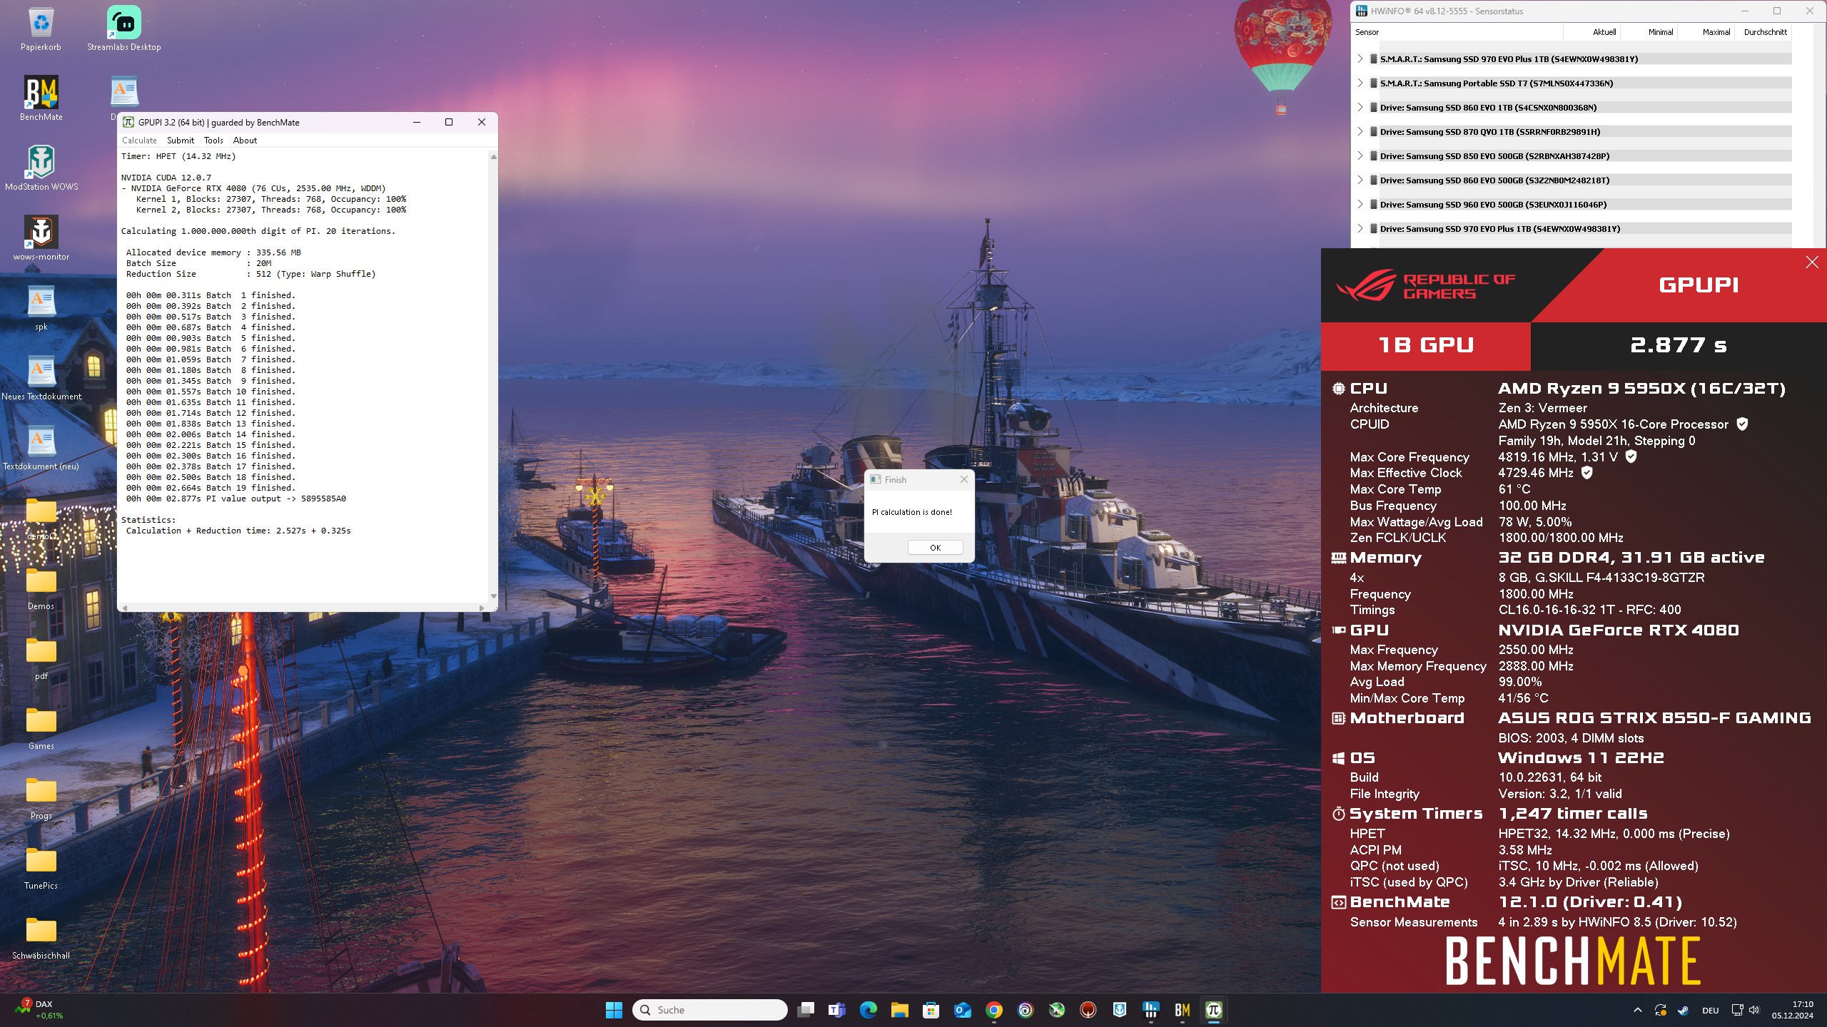This screenshot has height=1027, width=1827.
Task: Expand Drive Samsung SSD 960 EVO 500GB row
Action: [1360, 205]
